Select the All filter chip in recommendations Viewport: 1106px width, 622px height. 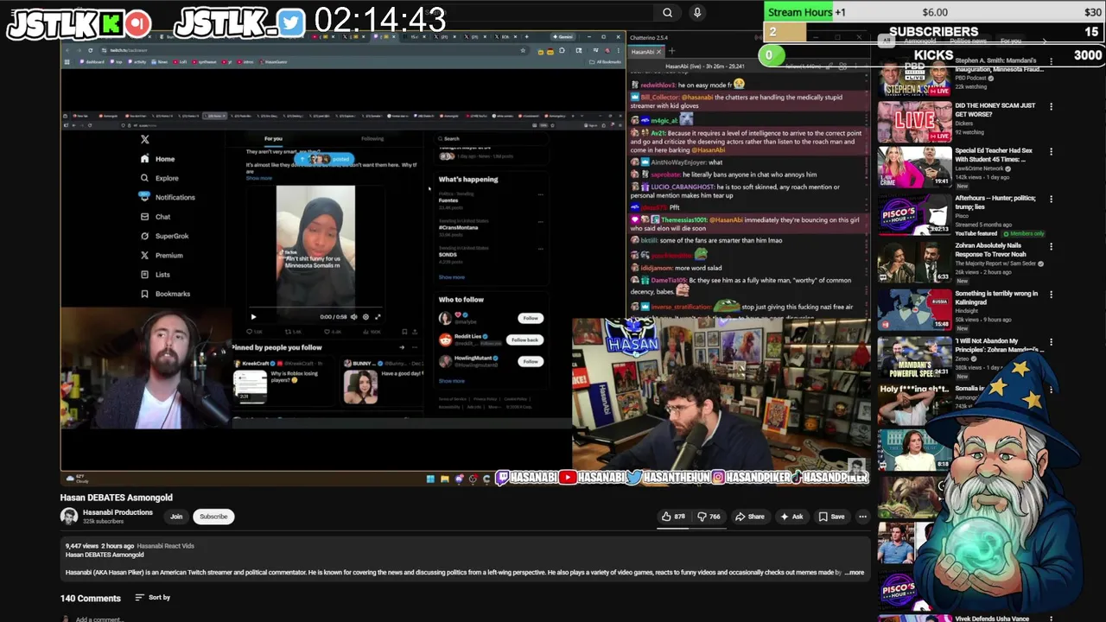(x=886, y=41)
